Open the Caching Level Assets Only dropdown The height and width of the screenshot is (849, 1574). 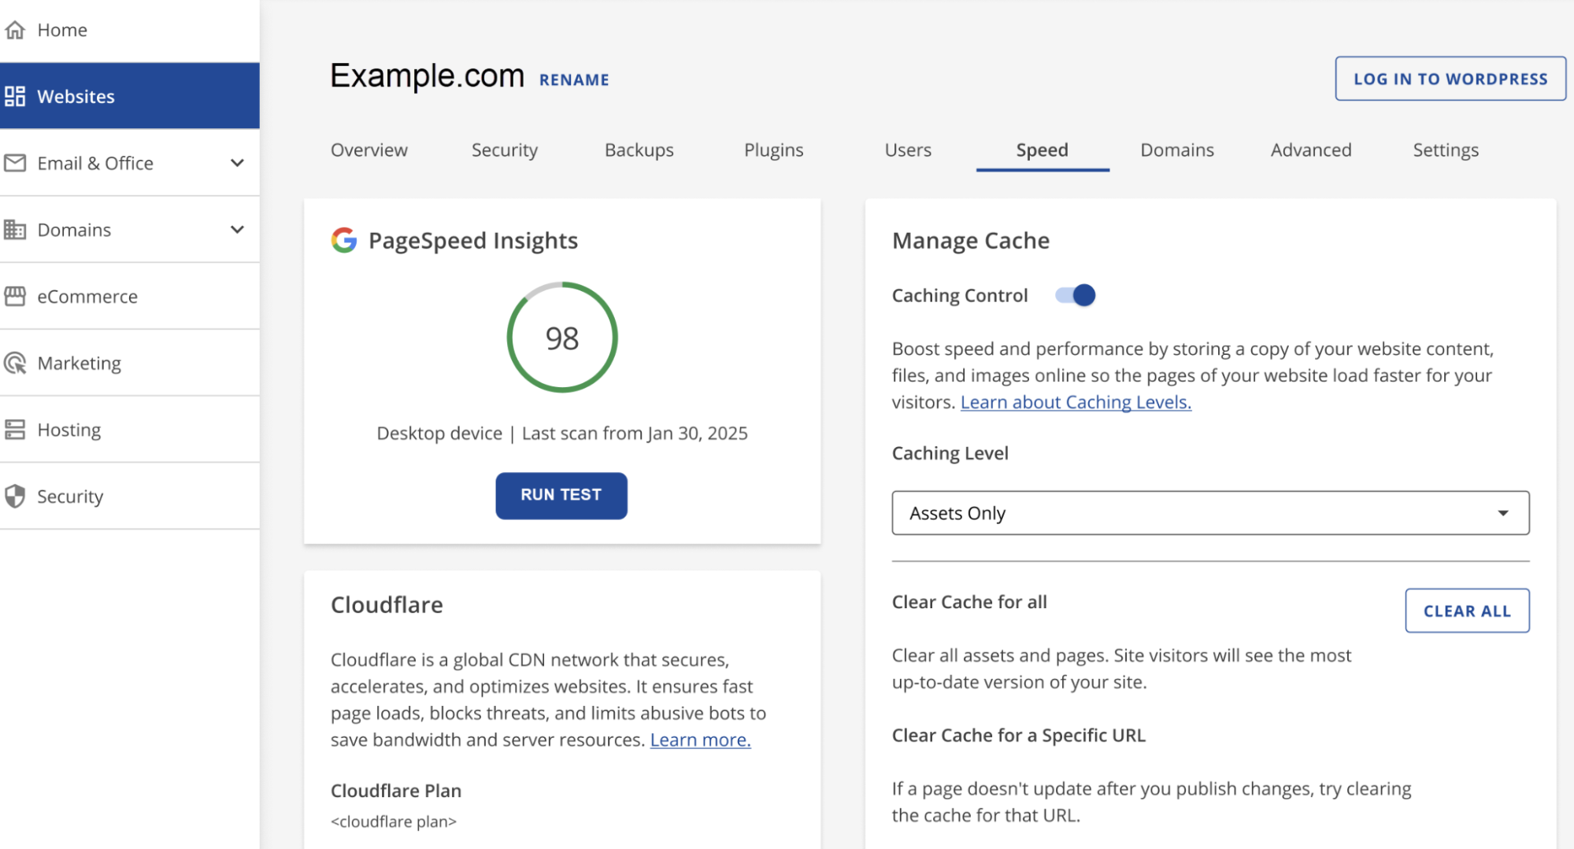tap(1210, 513)
